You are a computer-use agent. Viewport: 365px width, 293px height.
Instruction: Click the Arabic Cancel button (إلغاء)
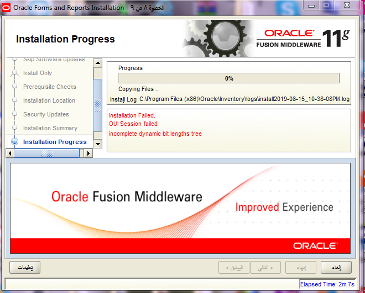(x=336, y=268)
